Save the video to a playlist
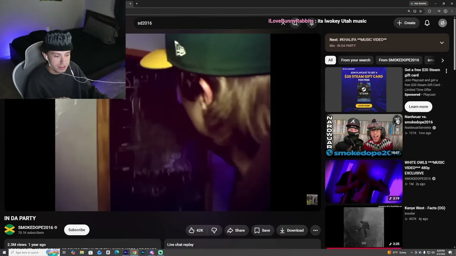 click(x=262, y=230)
